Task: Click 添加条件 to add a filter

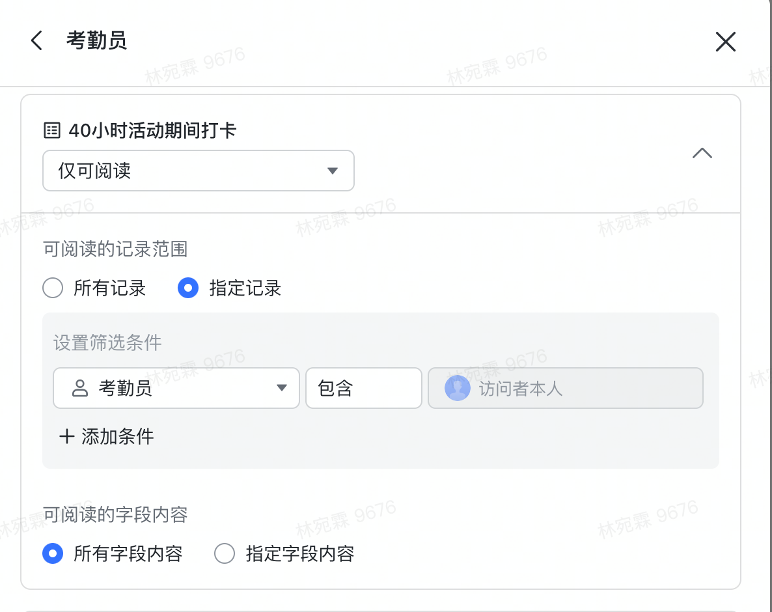Action: point(117,436)
